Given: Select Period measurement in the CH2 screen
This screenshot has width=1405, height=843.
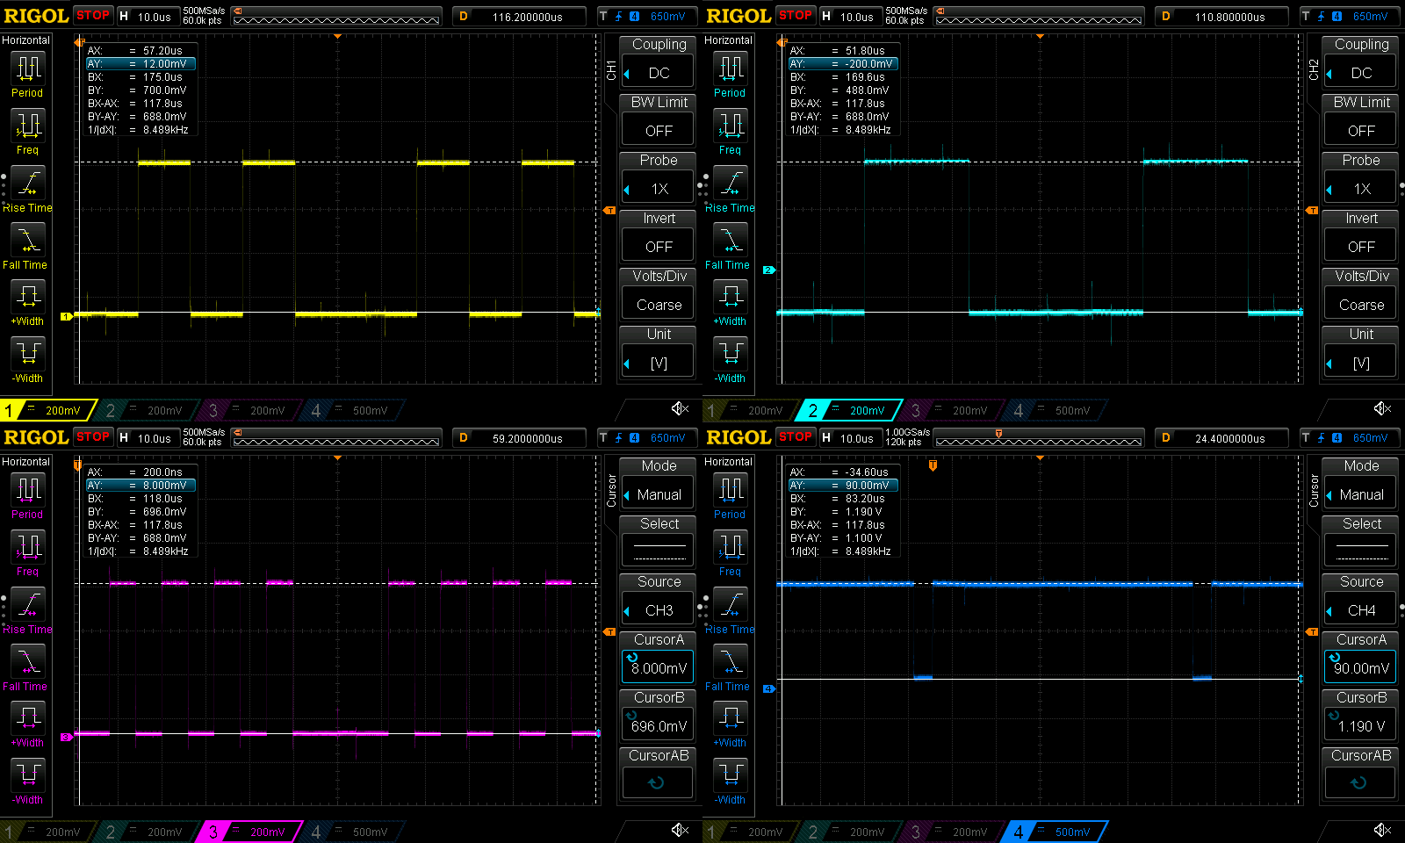Looking at the screenshot, I should pos(730,75).
